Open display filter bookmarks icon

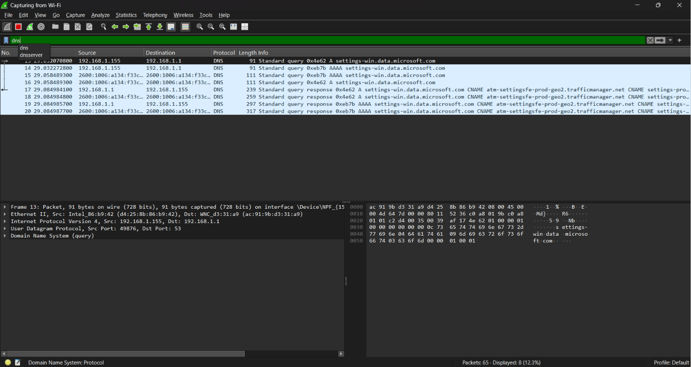pos(6,40)
